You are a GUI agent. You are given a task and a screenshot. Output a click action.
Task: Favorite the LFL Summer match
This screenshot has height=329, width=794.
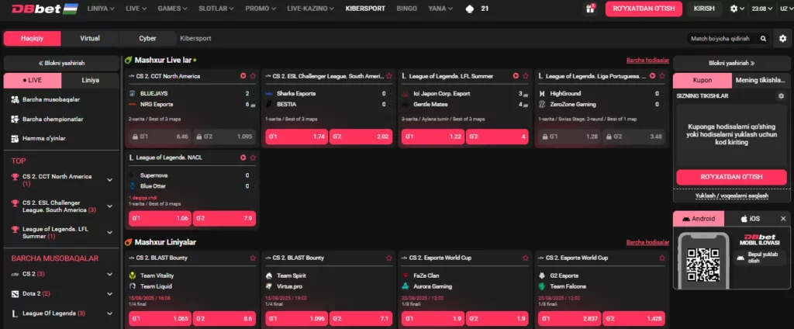point(526,76)
